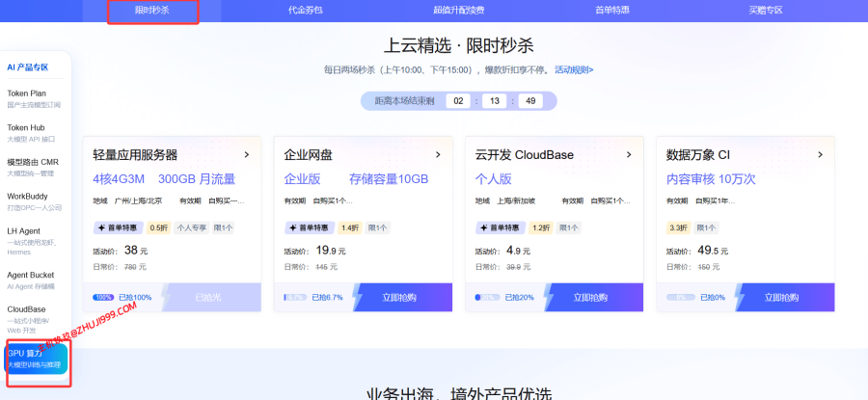Click 立即抢购 for 企业网盘

[x=402, y=298]
